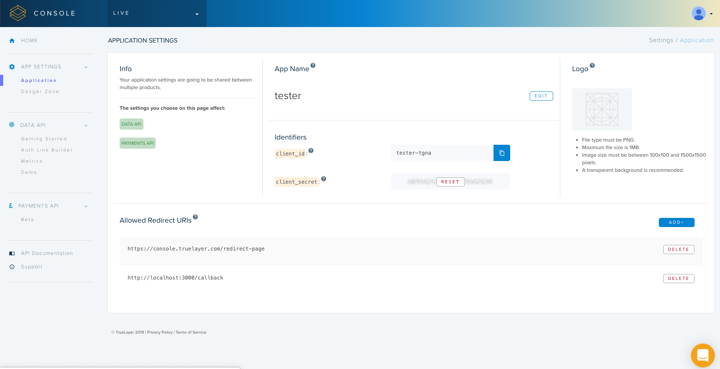Screen dimensions: 720x369
Task: Open Auth Link Builder
Action: click(x=47, y=150)
